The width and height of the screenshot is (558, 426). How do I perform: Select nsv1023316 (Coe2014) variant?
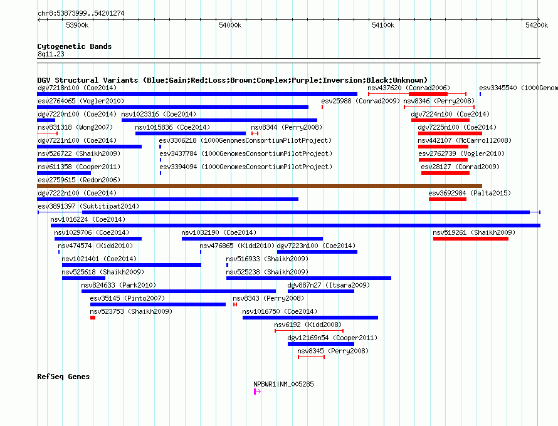(x=219, y=120)
